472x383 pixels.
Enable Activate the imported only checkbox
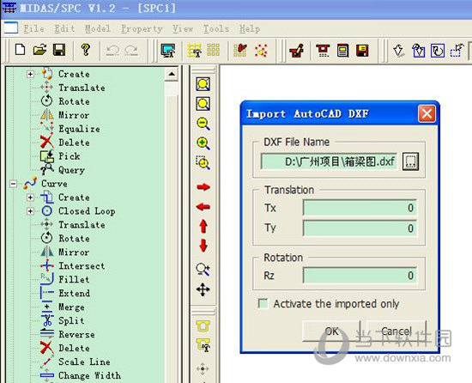(263, 303)
